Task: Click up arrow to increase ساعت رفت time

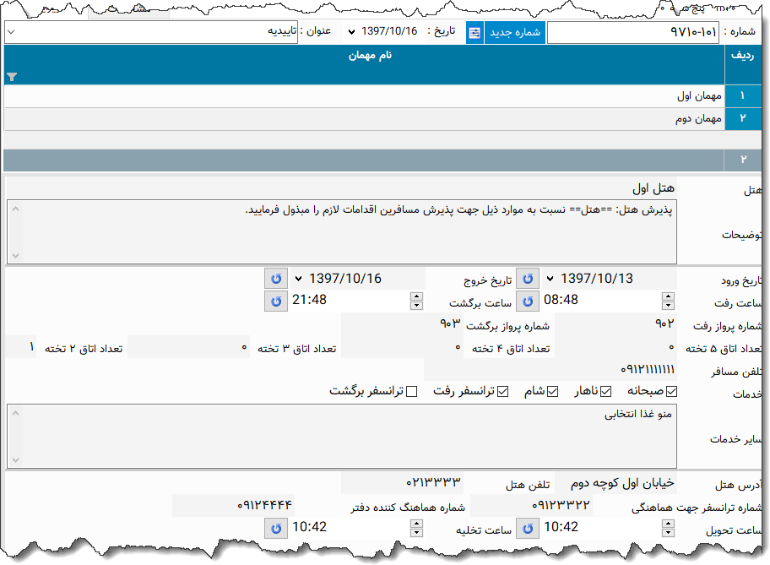Action: pyautogui.click(x=668, y=296)
